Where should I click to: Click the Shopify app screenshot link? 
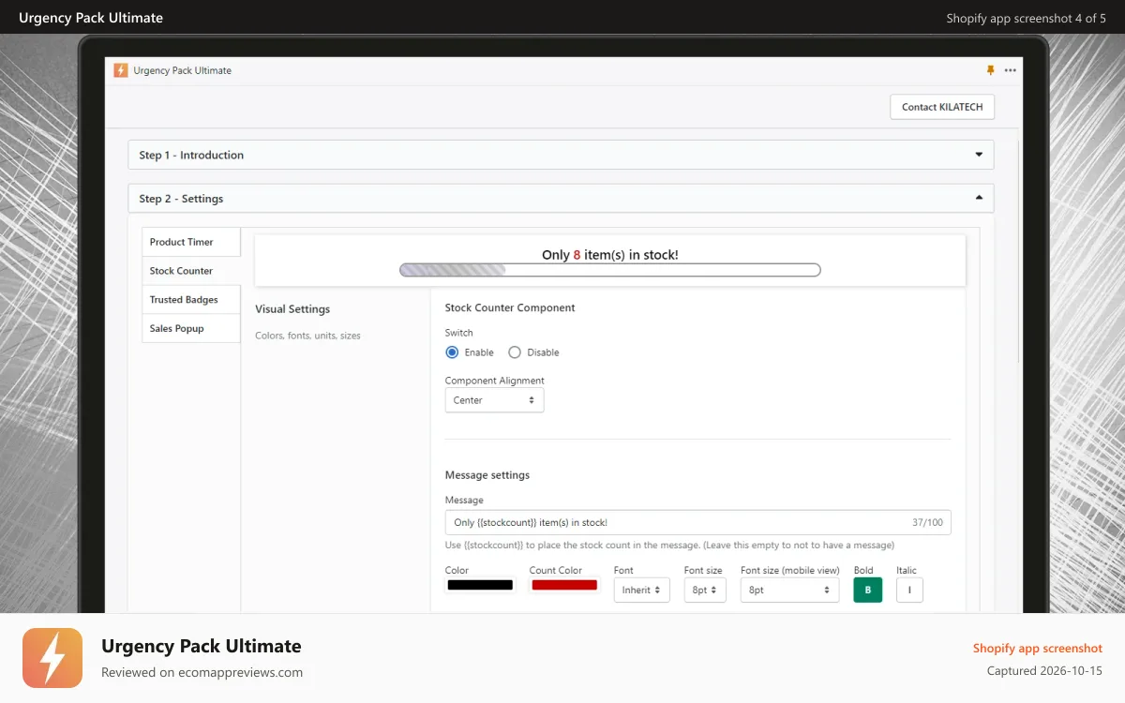tap(1038, 648)
